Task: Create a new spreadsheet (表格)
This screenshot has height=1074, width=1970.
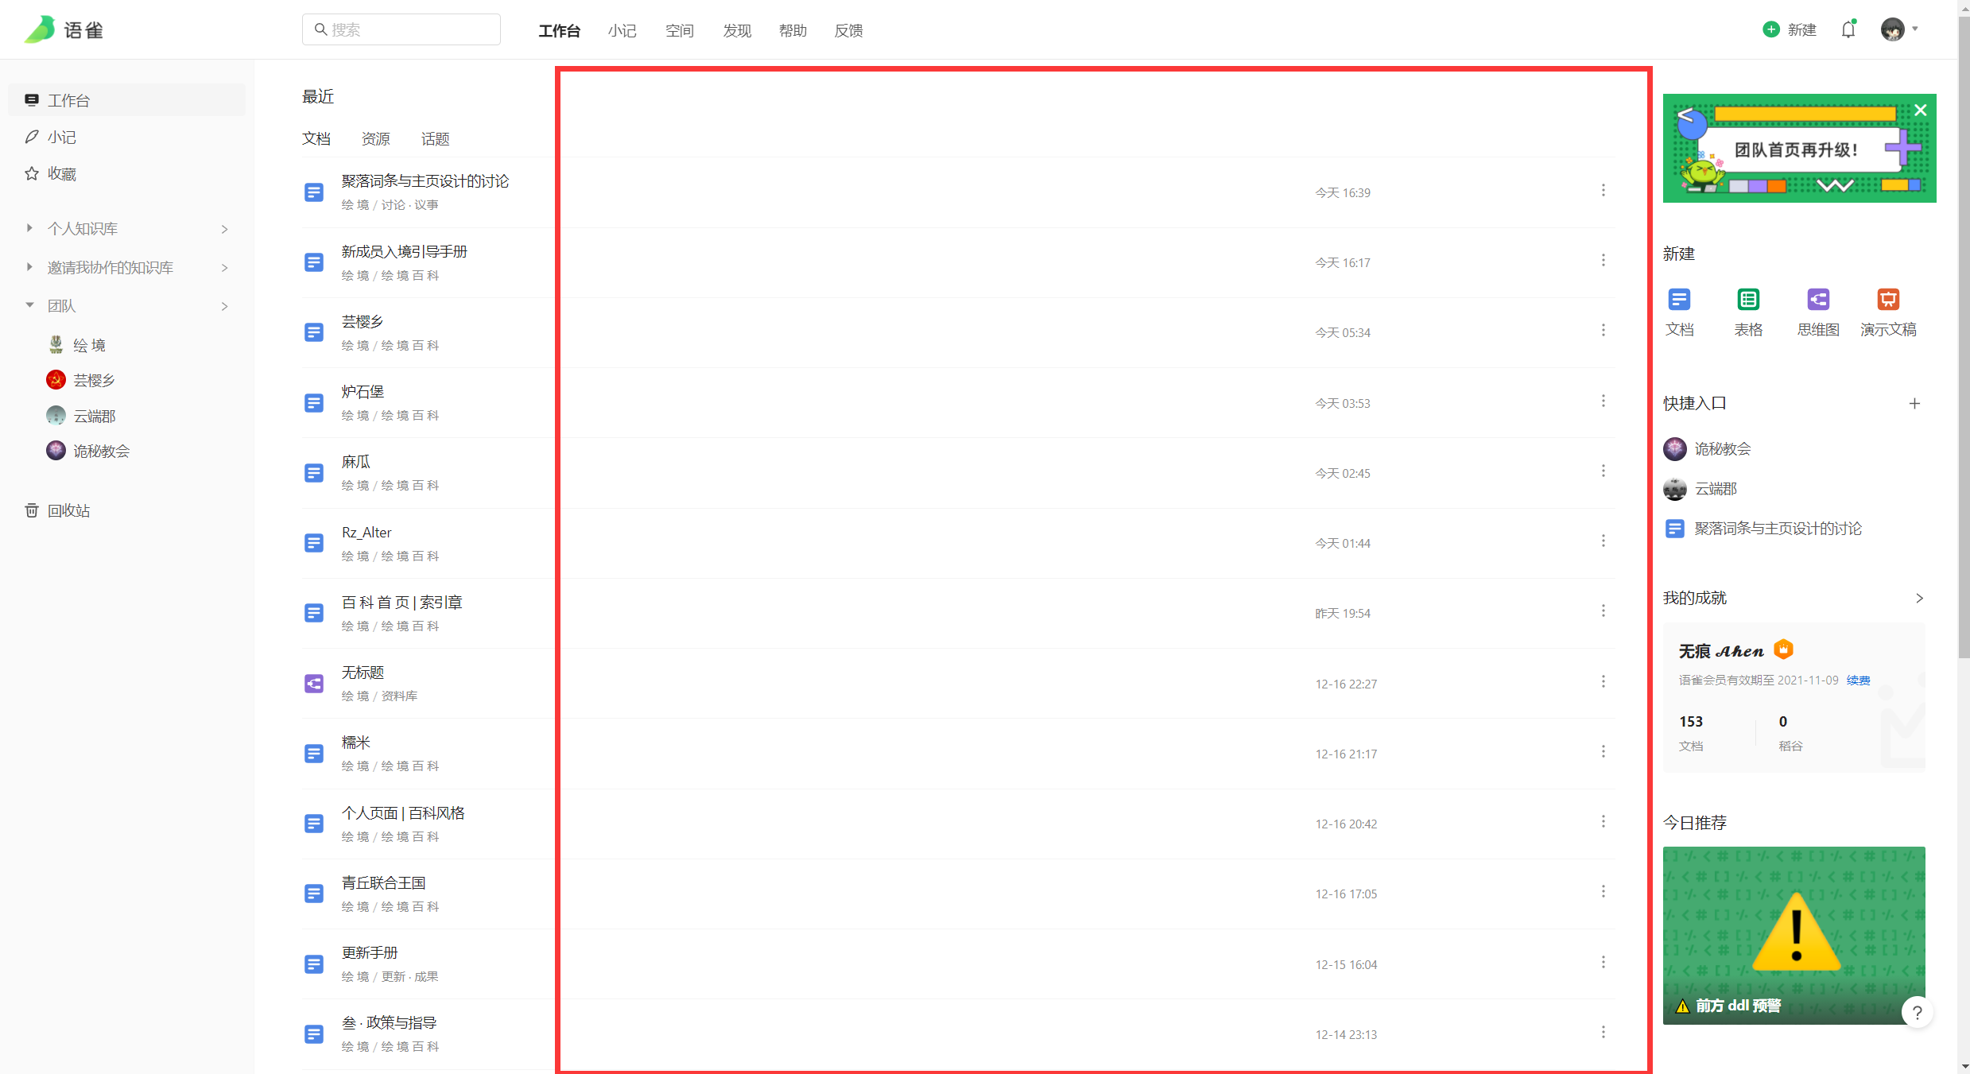Action: [1747, 300]
